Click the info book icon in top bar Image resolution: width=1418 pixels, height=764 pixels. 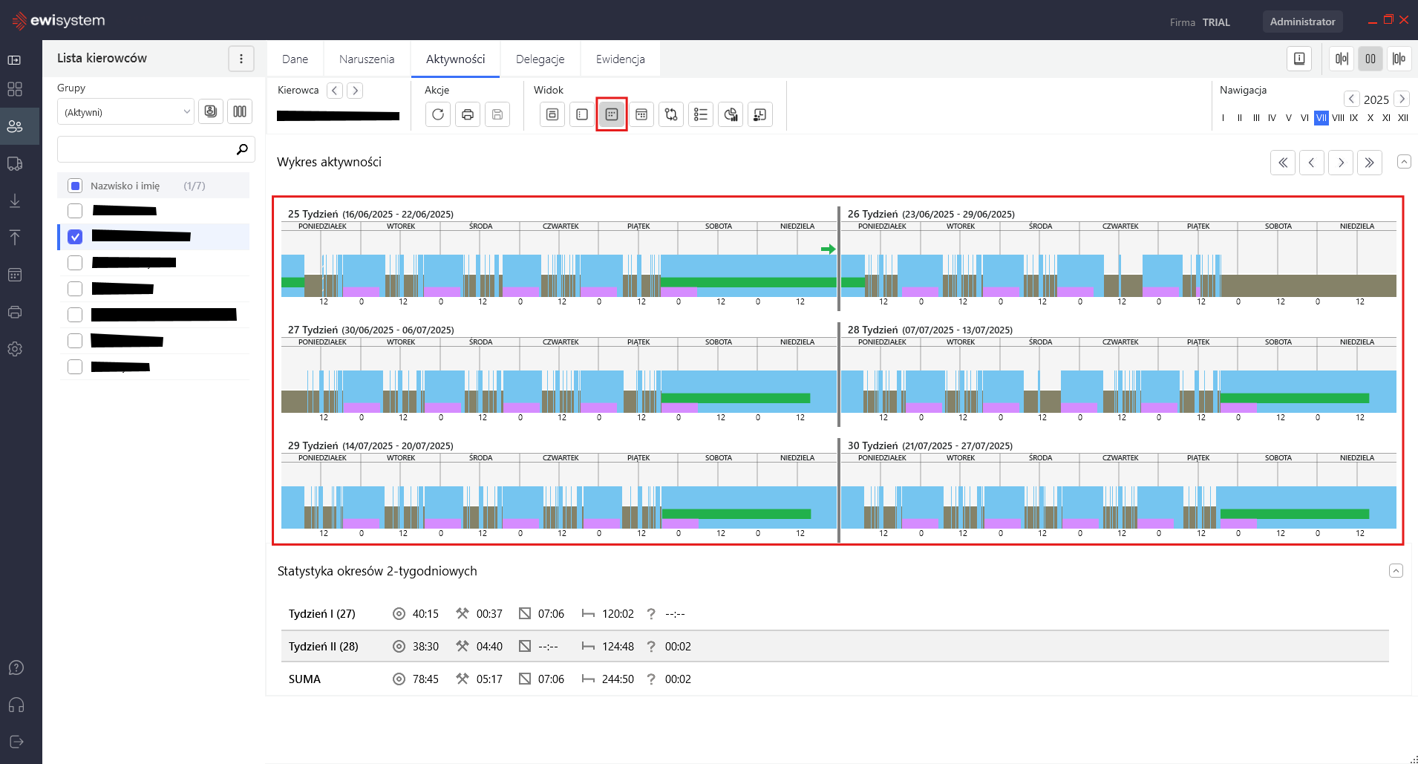pyautogui.click(x=1299, y=59)
